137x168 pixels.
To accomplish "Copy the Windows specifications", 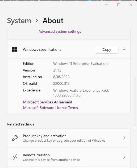I will pyautogui.click(x=107, y=49).
